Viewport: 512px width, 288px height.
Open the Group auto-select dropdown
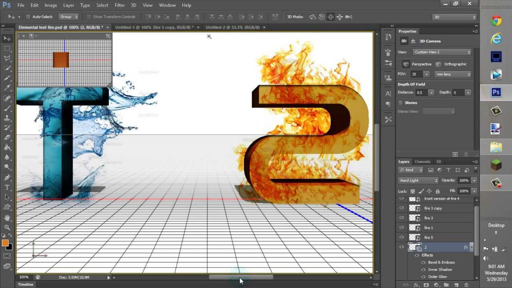69,17
